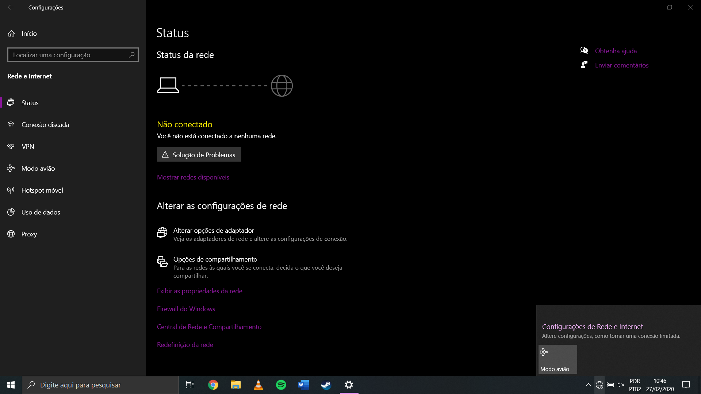
Task: Toggle the Modo avião quick action tile
Action: pyautogui.click(x=558, y=359)
